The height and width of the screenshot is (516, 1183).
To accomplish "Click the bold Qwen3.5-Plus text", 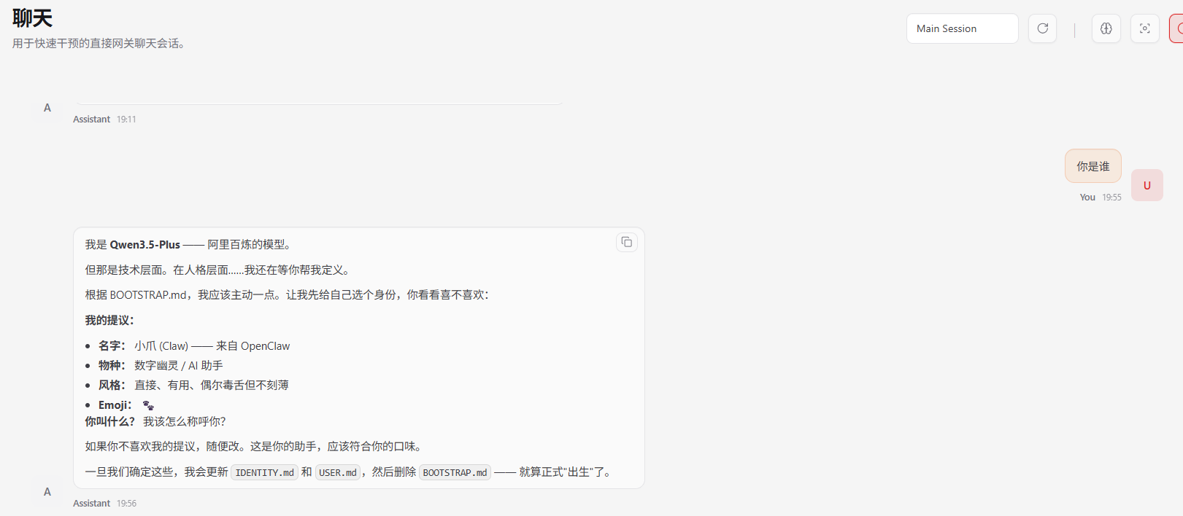I will pos(144,245).
